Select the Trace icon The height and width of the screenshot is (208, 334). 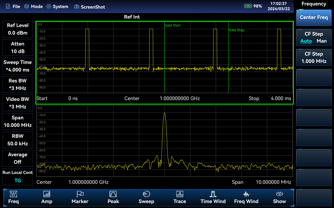180,194
